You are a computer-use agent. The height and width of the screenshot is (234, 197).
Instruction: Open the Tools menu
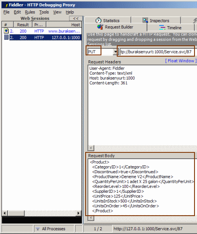[x=44, y=12]
